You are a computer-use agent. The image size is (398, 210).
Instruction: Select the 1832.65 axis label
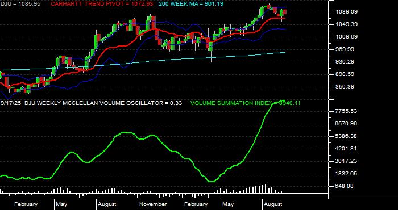click(346, 174)
